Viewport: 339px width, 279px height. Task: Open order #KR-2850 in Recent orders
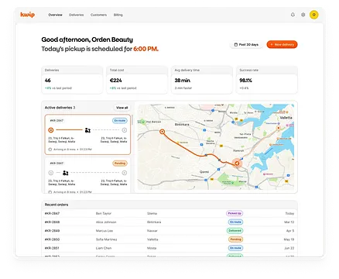click(x=169, y=239)
